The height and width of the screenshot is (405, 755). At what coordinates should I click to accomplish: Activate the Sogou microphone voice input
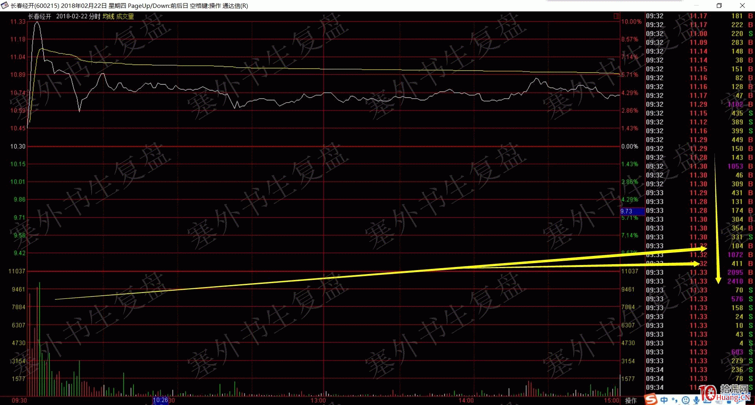pos(696,400)
